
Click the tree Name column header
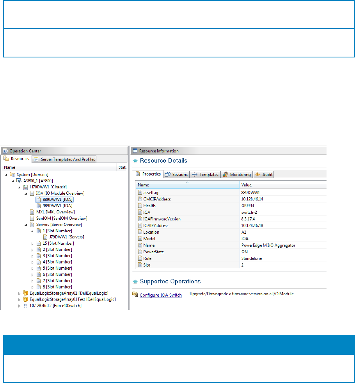[x=59, y=167]
